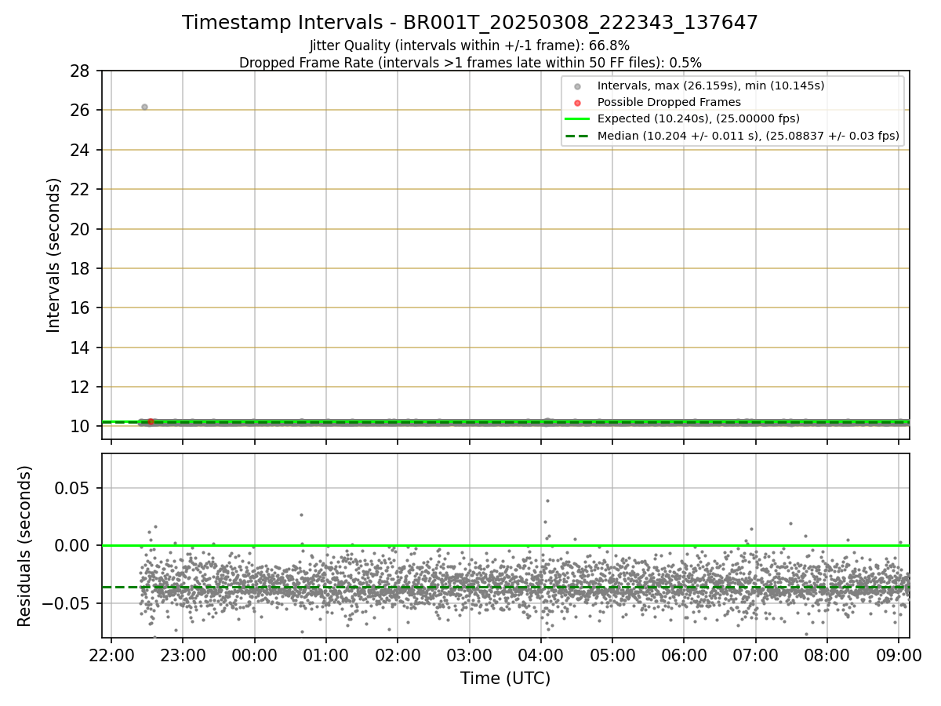
Task: Click the y-axis tick label 20
Action: coord(82,229)
